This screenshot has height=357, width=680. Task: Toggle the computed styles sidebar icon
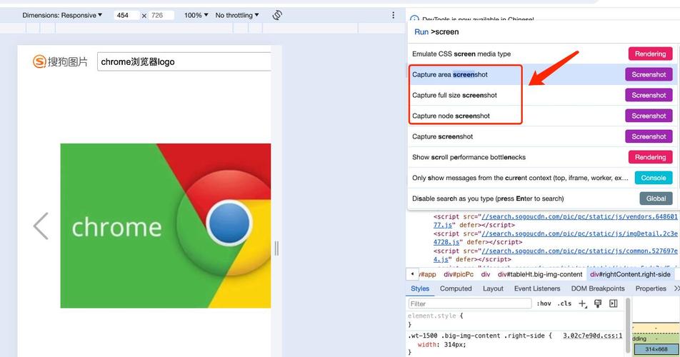[x=614, y=303]
